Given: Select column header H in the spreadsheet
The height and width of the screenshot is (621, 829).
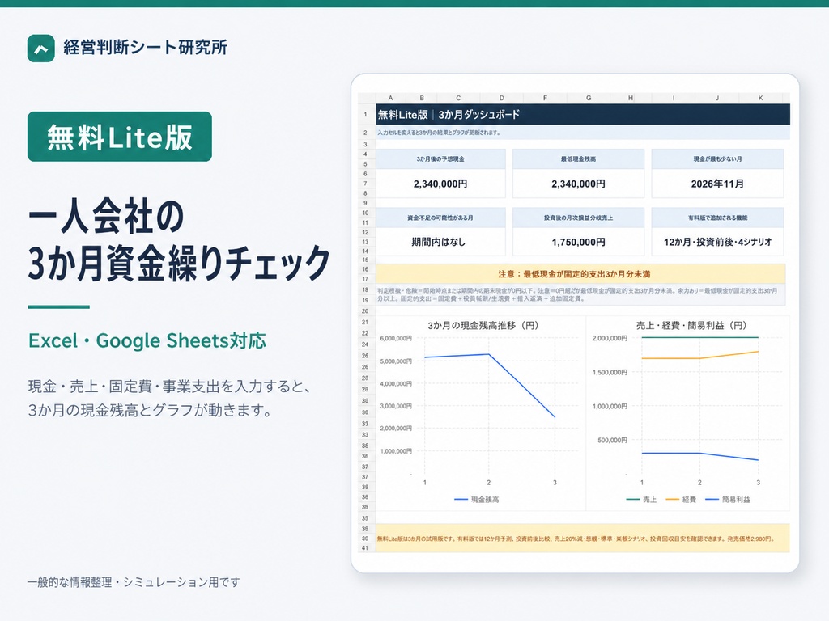Looking at the screenshot, I should pyautogui.click(x=630, y=98).
